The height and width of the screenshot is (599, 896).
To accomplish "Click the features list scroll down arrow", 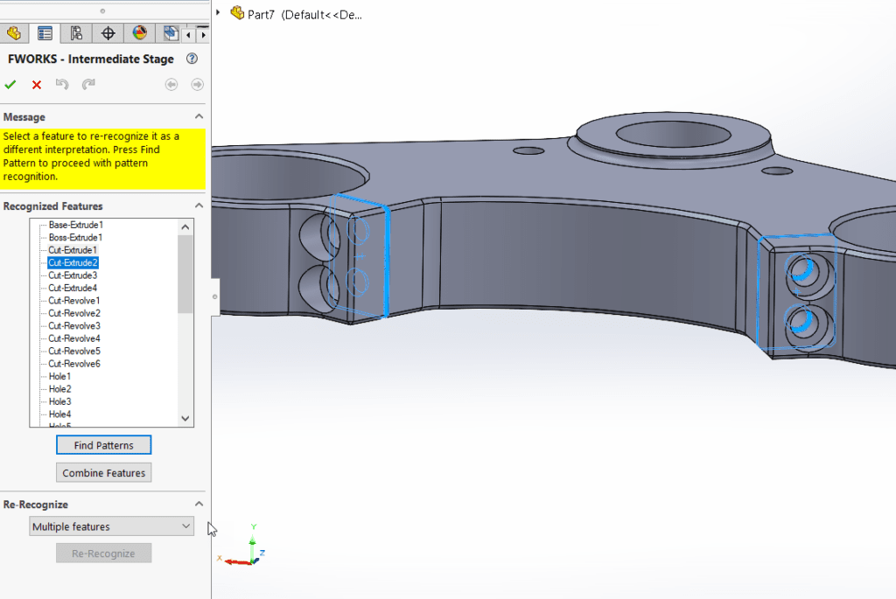I will [185, 419].
